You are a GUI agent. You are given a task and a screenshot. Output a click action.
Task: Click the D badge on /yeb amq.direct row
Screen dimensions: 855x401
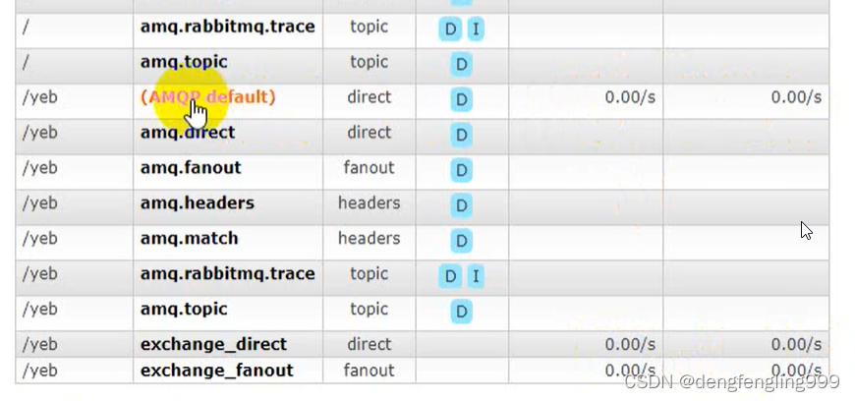(x=461, y=135)
